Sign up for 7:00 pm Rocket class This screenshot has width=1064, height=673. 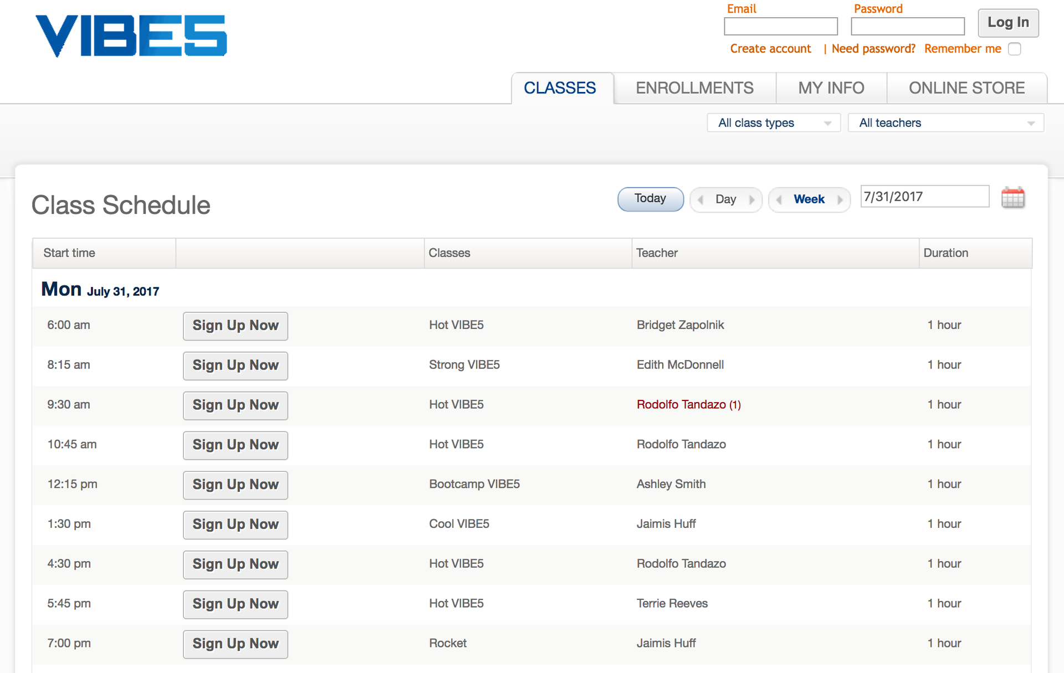[236, 644]
